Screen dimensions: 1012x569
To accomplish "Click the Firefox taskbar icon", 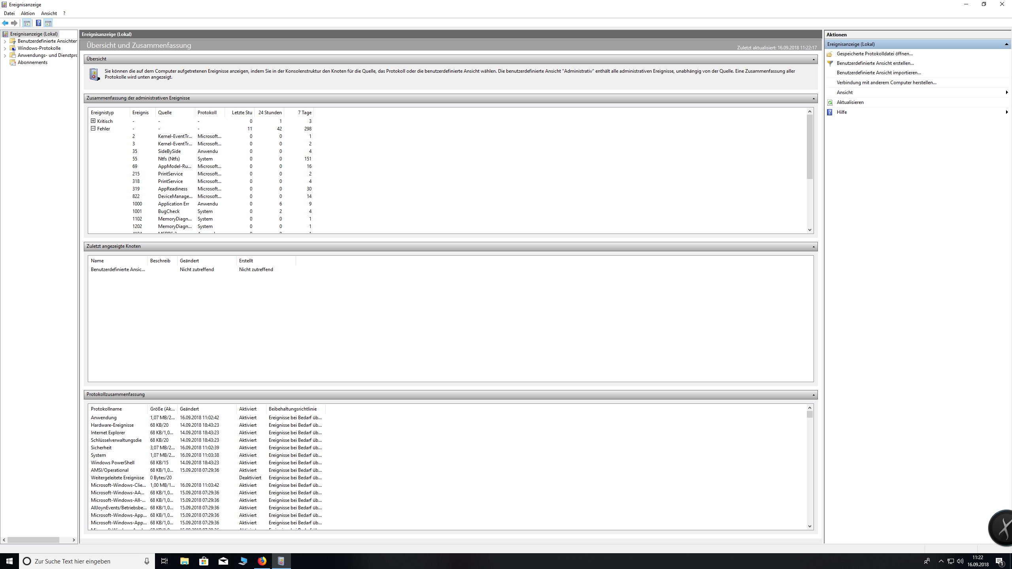I will click(x=262, y=561).
